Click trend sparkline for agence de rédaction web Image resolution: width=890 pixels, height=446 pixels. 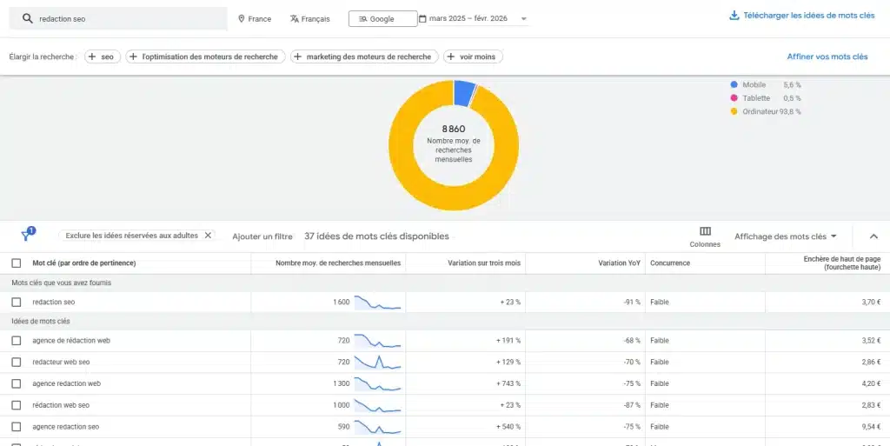378,341
